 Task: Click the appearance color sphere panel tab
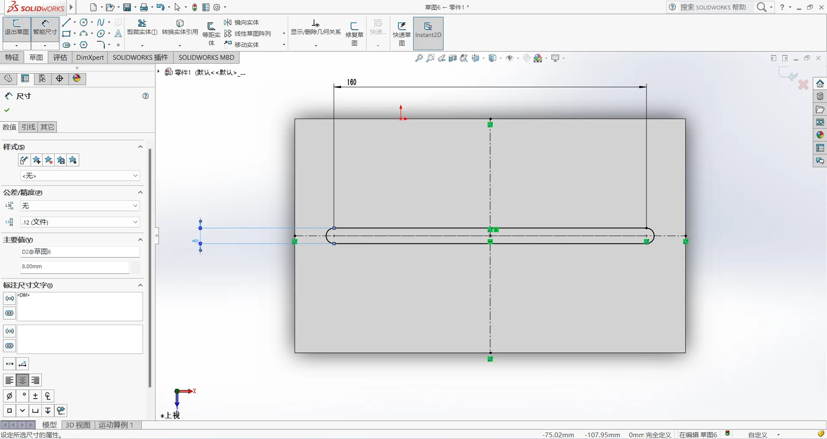pyautogui.click(x=77, y=79)
